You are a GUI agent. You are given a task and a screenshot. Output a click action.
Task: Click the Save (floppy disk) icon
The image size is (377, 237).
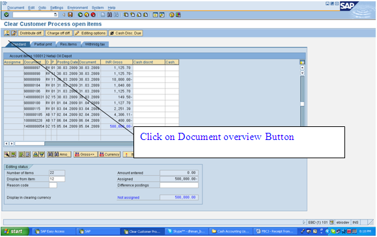pos(70,15)
